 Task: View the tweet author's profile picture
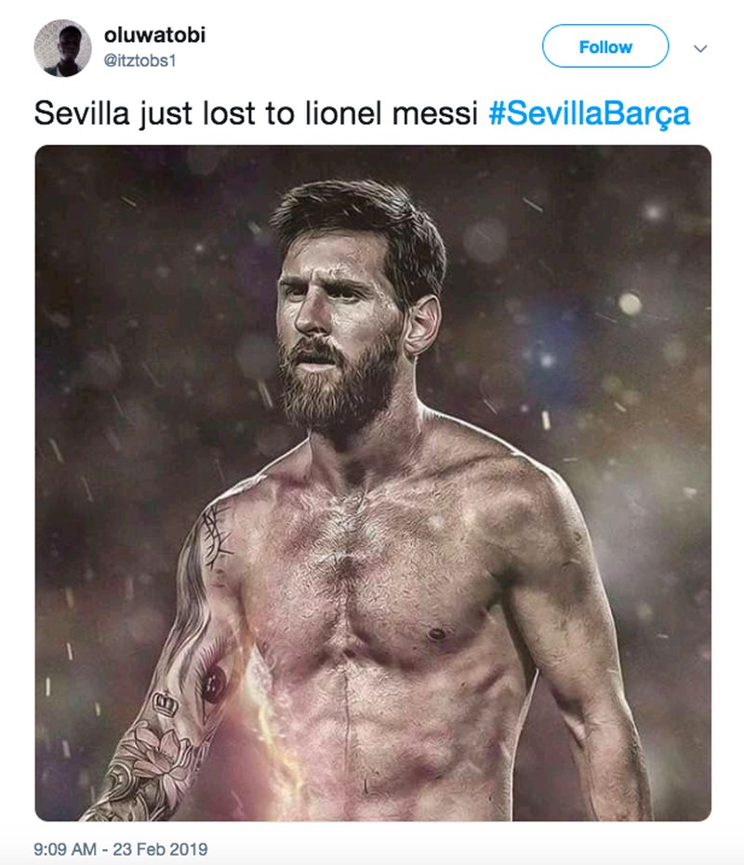point(62,47)
